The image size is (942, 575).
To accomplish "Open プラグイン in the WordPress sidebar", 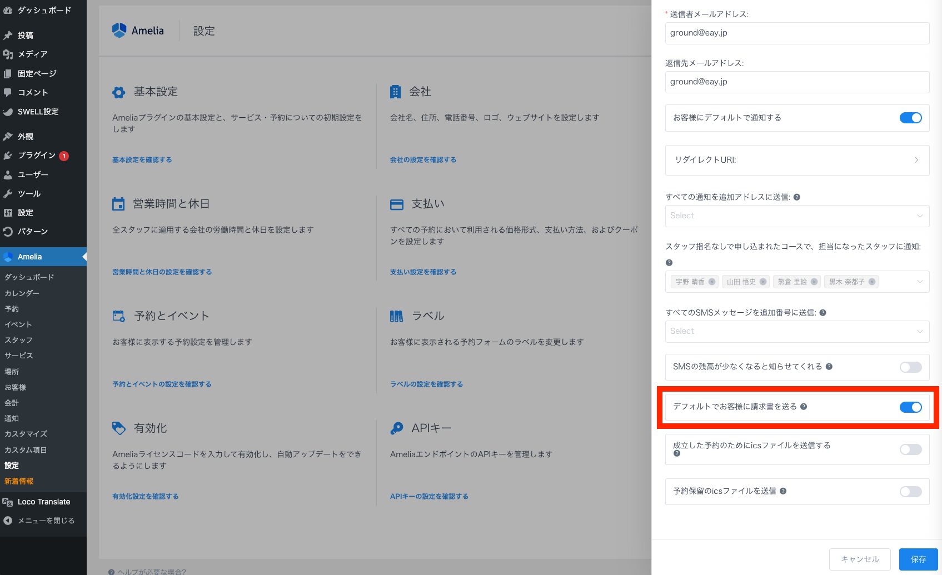I will point(37,156).
